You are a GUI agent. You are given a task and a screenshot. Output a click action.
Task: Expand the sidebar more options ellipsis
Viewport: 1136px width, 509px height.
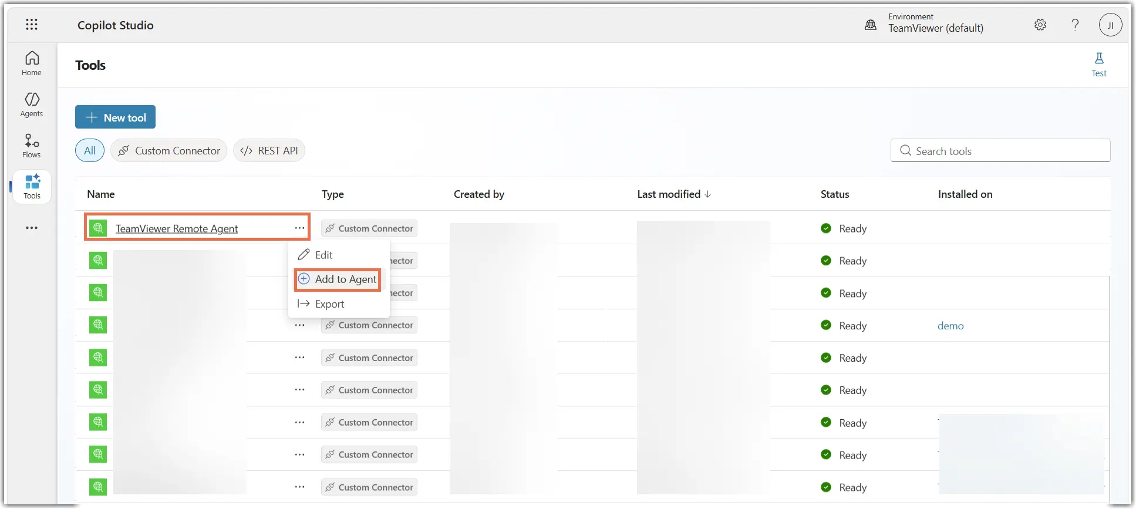[32, 228]
